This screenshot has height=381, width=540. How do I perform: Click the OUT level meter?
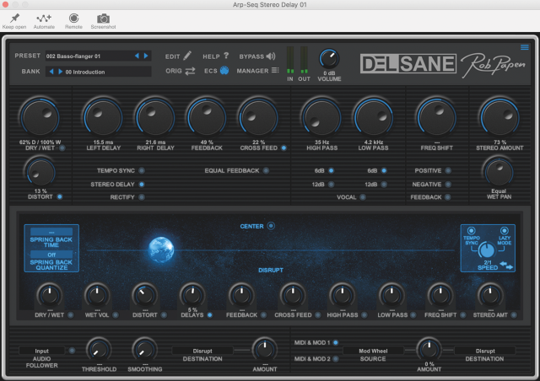coord(304,60)
